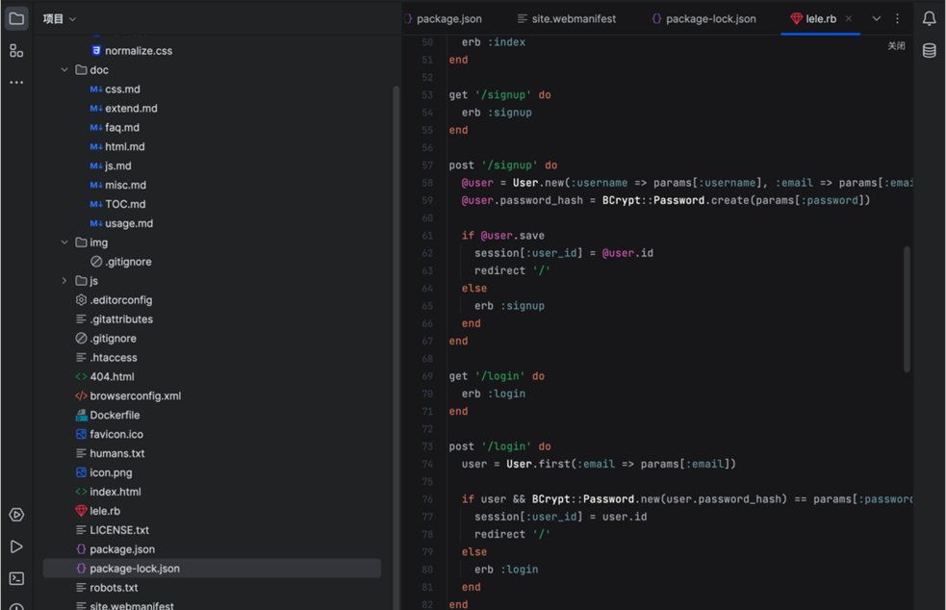Open misc.md in the doc folder
Screen dimensions: 946x610
coord(125,186)
